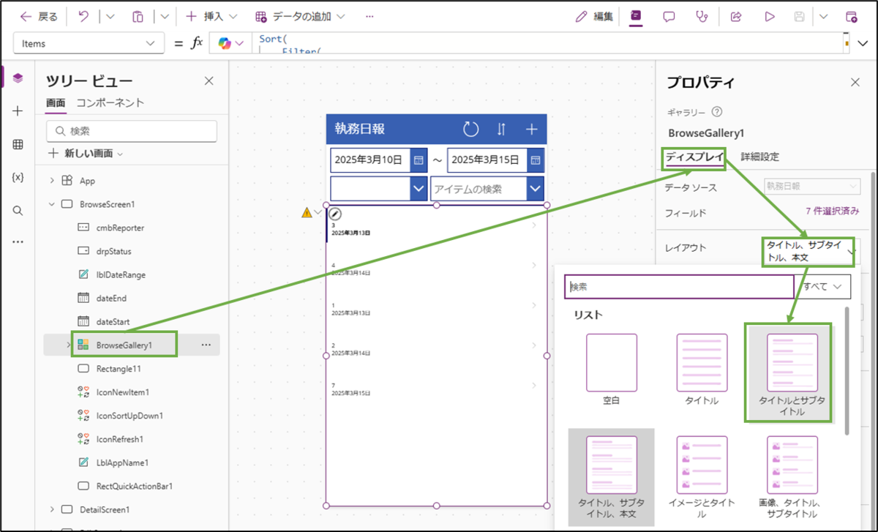Expand the DetailScreen1 tree node
The width and height of the screenshot is (878, 532).
[52, 509]
